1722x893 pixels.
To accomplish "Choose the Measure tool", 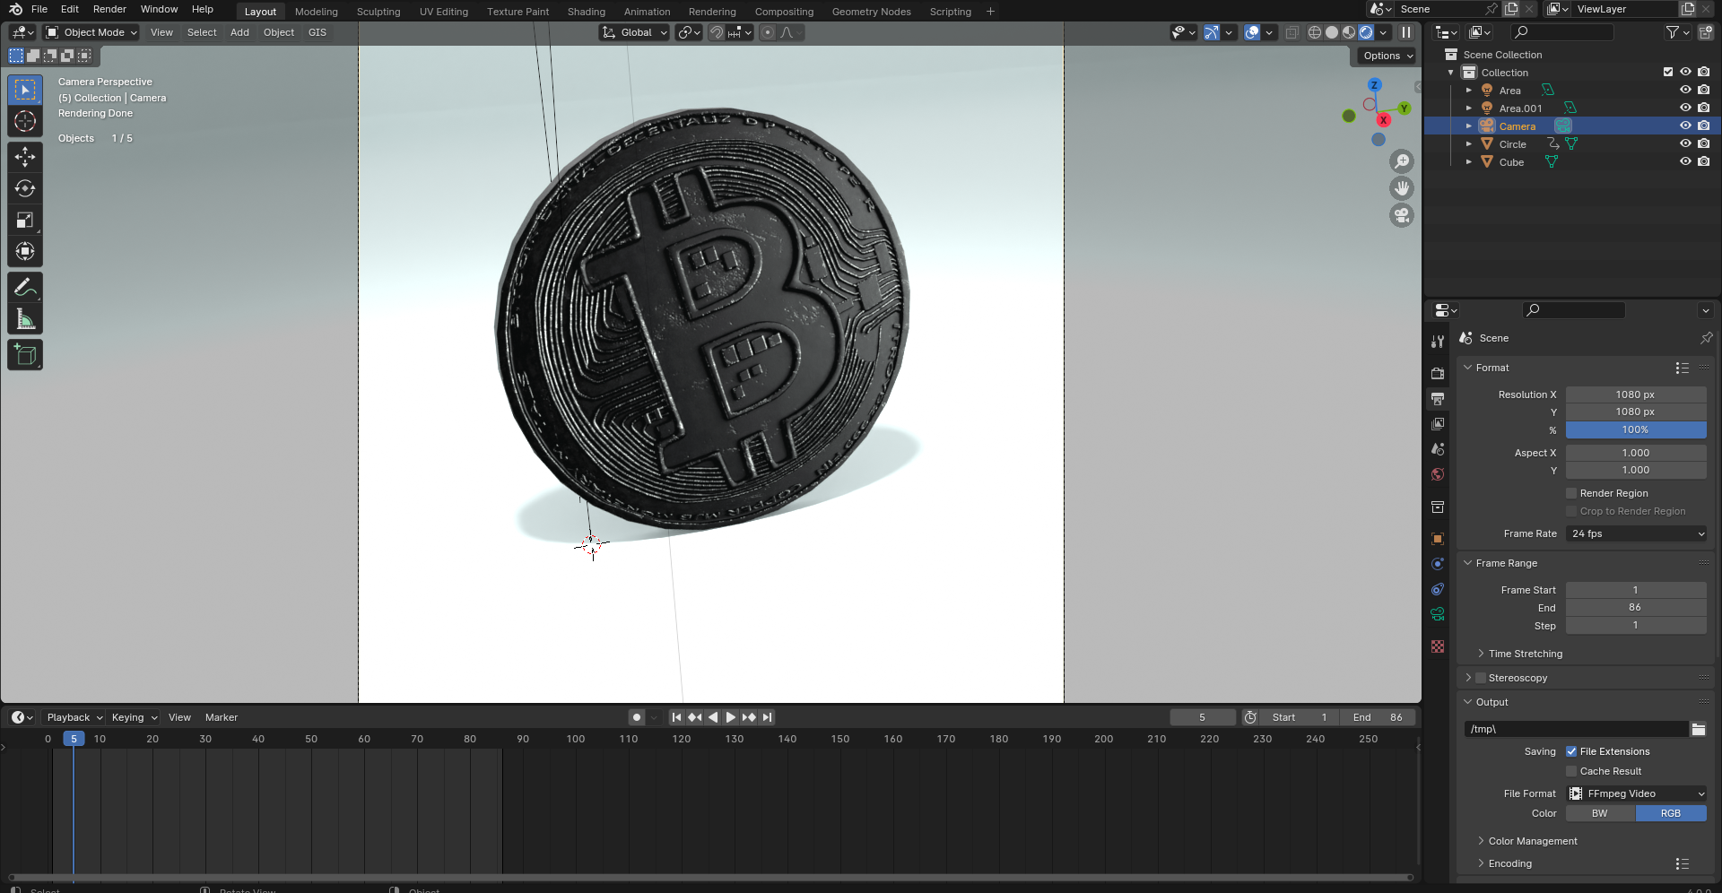I will click(25, 319).
